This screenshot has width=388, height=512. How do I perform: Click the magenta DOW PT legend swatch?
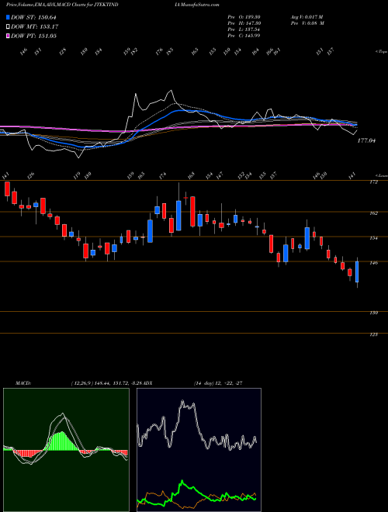coord(8,36)
